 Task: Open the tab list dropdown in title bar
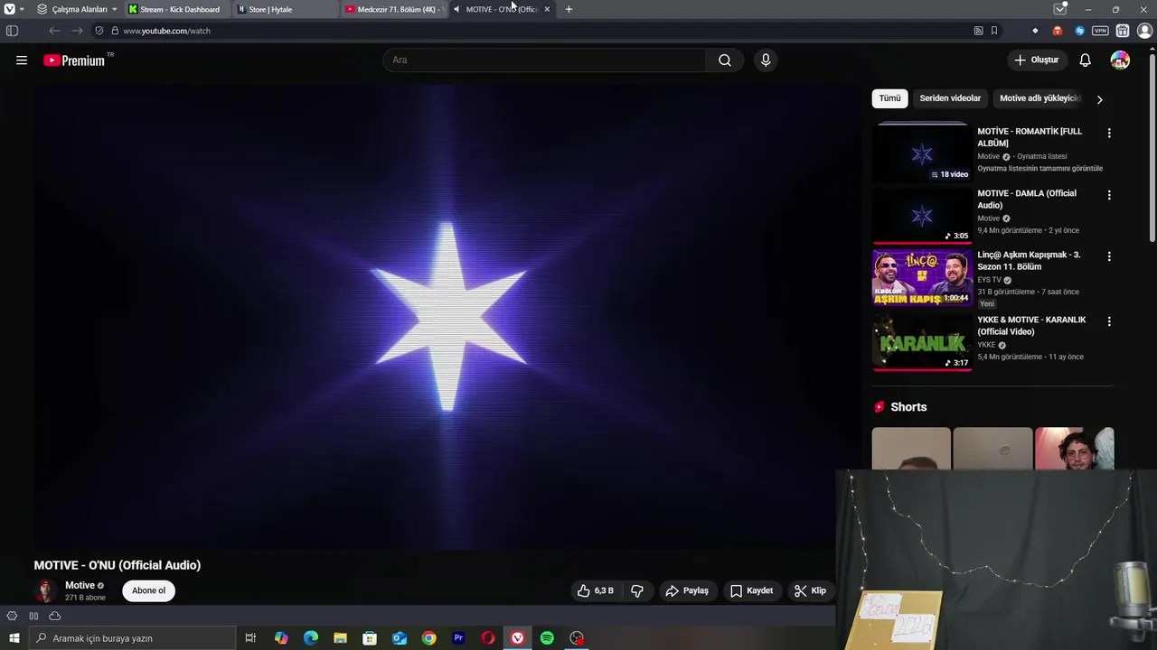coord(1060,9)
